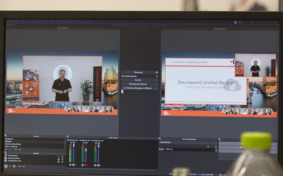283x176 pixels.
Task: Select the Präsi + Kamera scene
Action: pyautogui.click(x=34, y=147)
